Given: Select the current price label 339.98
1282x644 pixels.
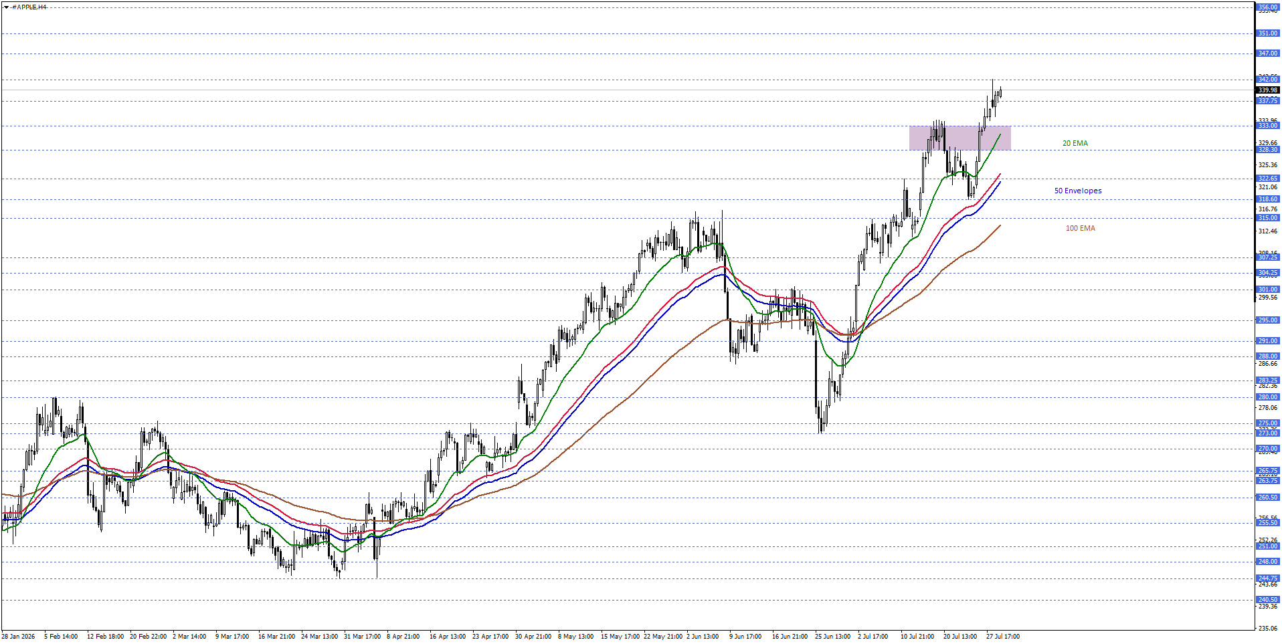Looking at the screenshot, I should coord(1268,90).
